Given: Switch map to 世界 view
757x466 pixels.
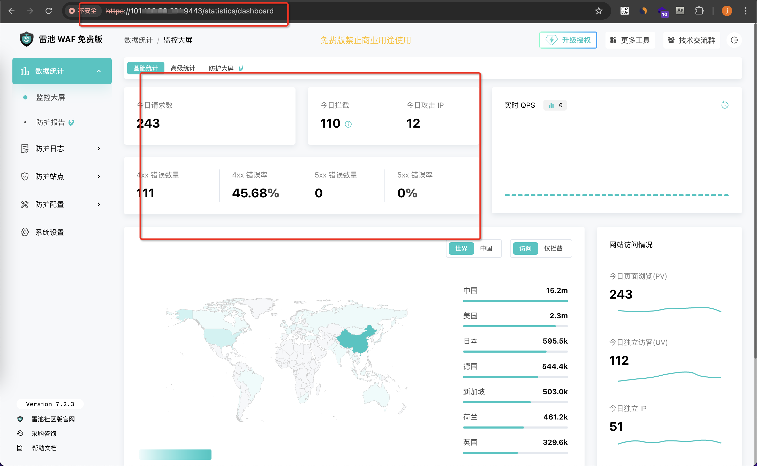Looking at the screenshot, I should (x=461, y=248).
